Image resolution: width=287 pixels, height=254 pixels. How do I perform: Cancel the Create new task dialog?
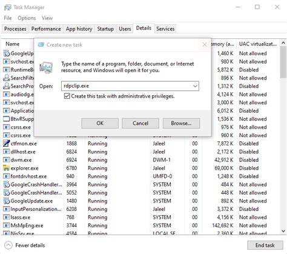click(140, 123)
